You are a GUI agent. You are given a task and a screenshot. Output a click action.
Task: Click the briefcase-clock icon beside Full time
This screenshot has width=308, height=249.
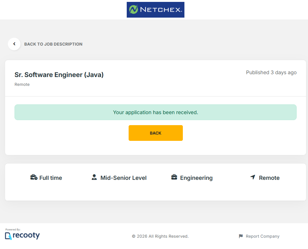pyautogui.click(x=34, y=178)
